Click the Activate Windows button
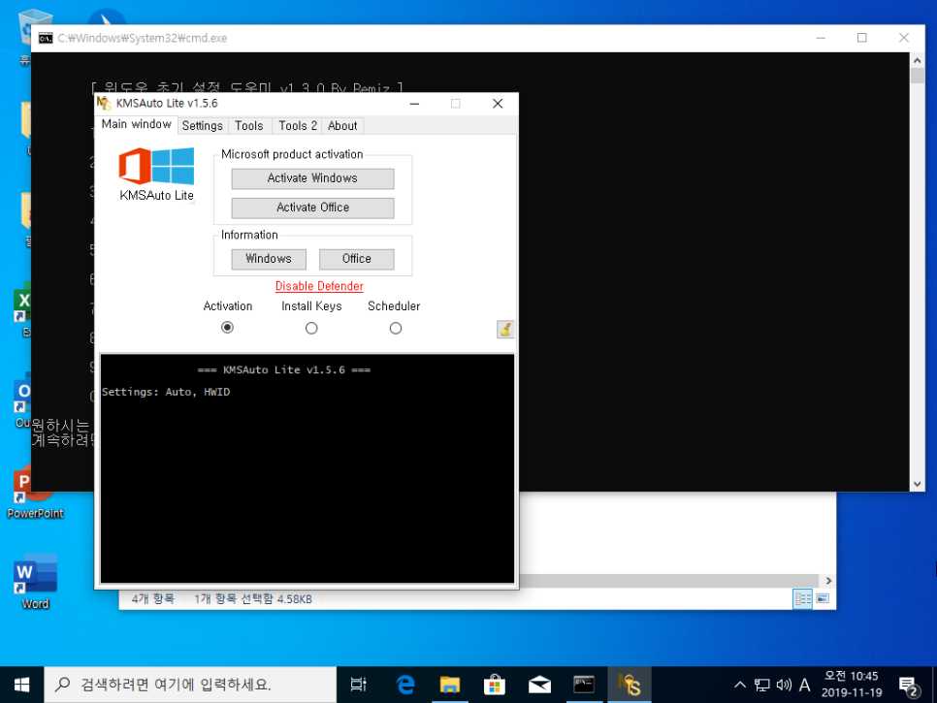Viewport: 937px width, 703px height. point(312,178)
